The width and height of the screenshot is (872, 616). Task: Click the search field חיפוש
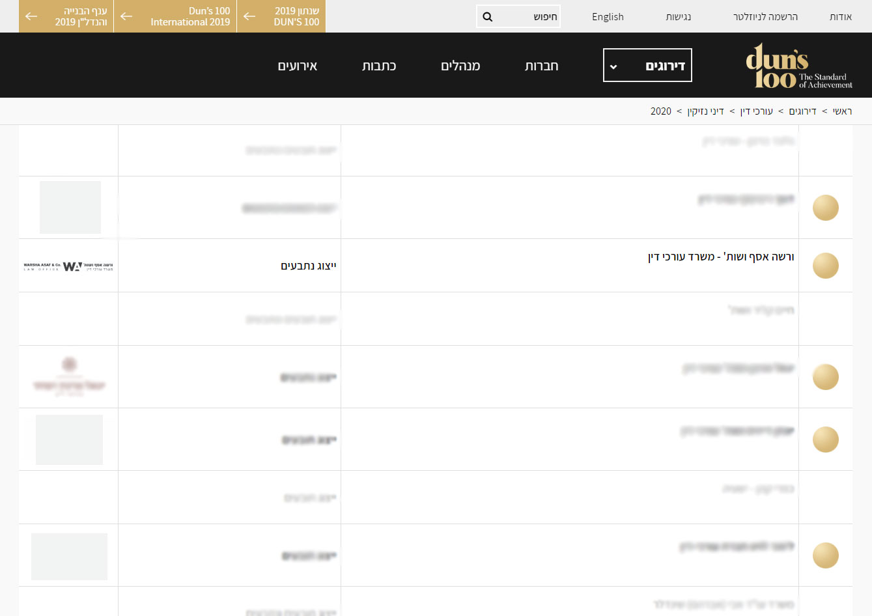(x=518, y=17)
